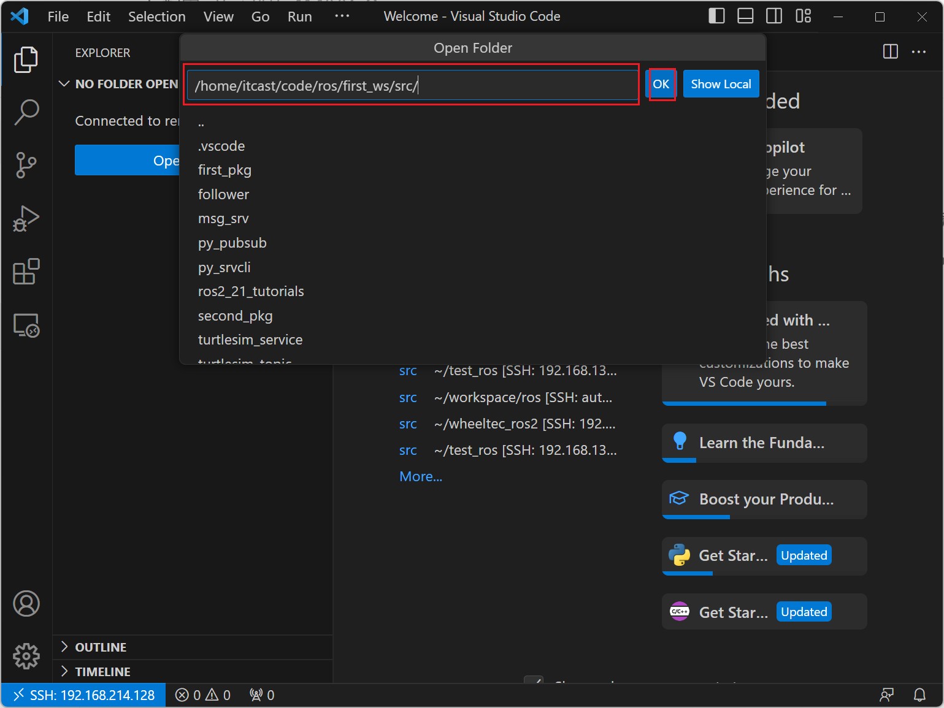Open the Selection menu
The image size is (944, 708).
(156, 17)
